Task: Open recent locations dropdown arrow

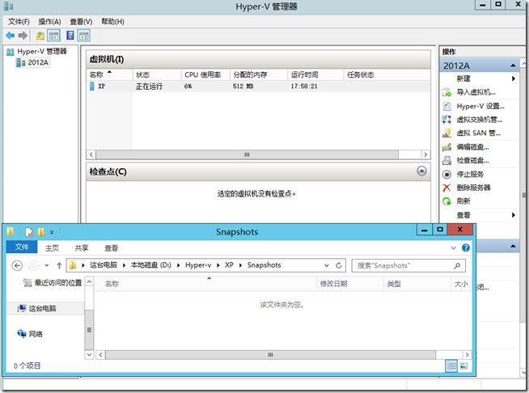Action: coord(47,265)
